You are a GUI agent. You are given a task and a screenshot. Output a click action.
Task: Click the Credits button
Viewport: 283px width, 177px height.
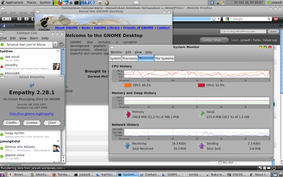(12, 123)
